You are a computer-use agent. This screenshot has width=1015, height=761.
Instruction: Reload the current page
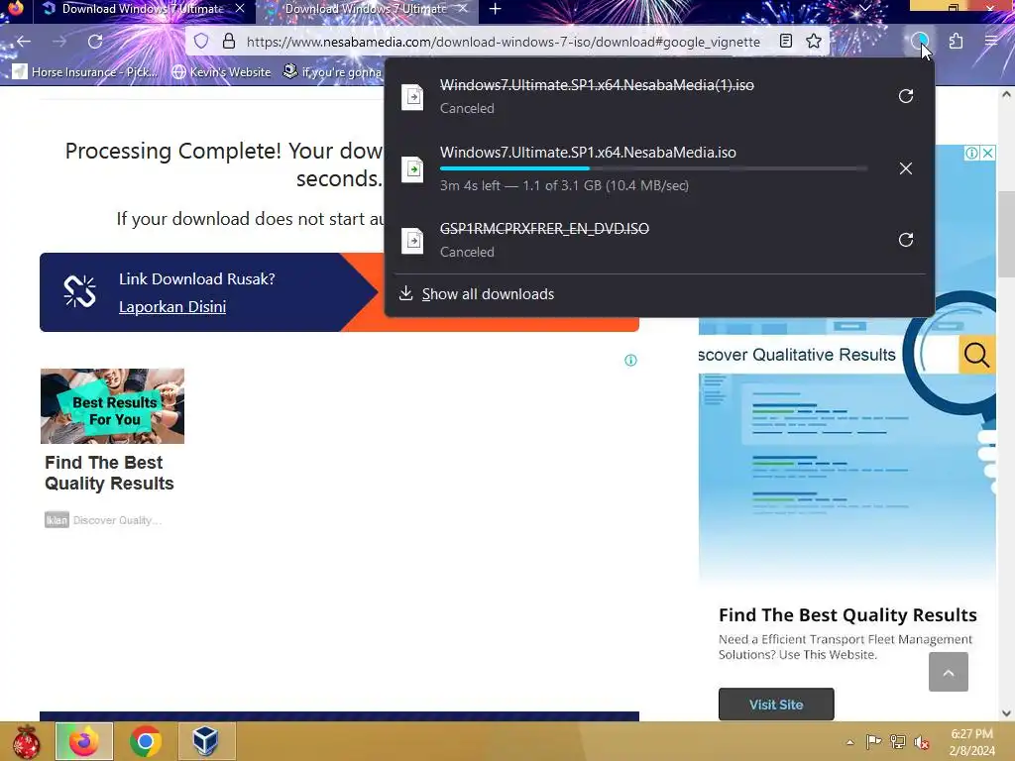tap(95, 42)
